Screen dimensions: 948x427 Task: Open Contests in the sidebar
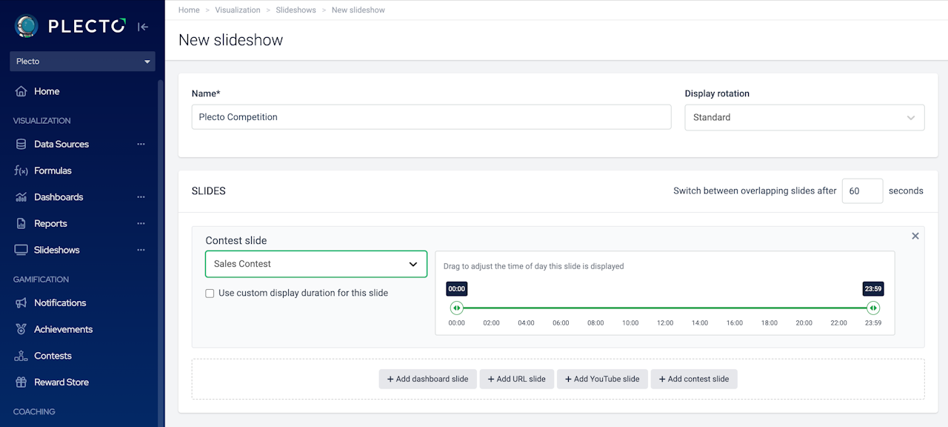53,356
